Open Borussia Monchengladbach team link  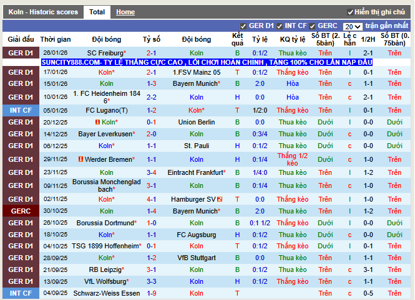click(106, 185)
